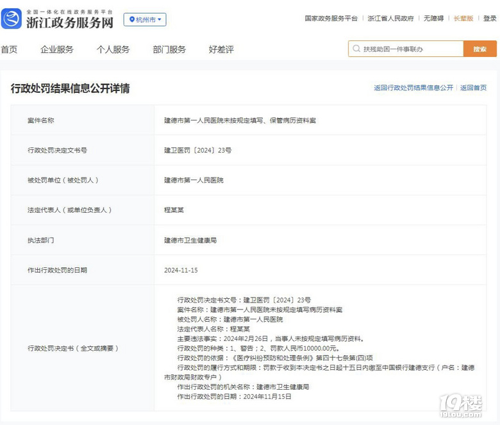Open the 部门服务 menu item

169,49
